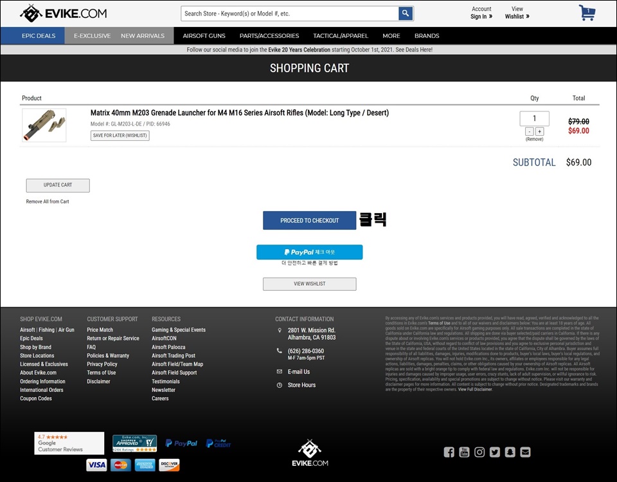This screenshot has height=482, width=617.
Task: Click the Shopper Approved badge
Action: (134, 443)
